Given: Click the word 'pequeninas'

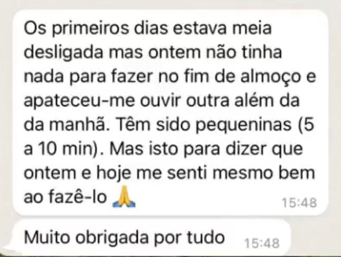Looking at the screenshot, I should coord(243,125).
